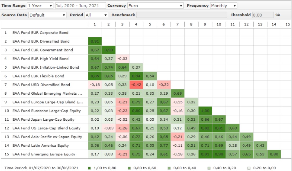292x171 pixels.
Task: Click the EAA Fund USD Diversified Bond label
Action: coord(41,85)
